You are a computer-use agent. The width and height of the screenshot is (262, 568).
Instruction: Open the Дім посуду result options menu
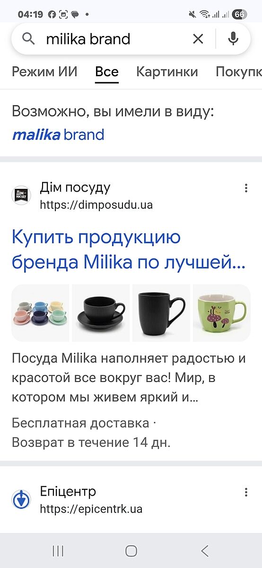coord(246,188)
